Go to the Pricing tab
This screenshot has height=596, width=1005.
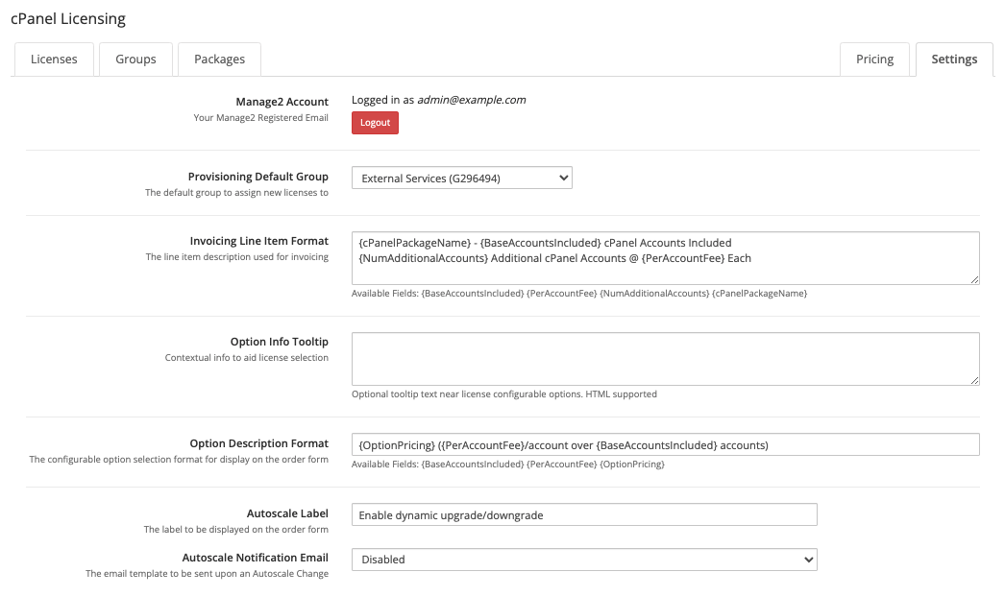(874, 60)
